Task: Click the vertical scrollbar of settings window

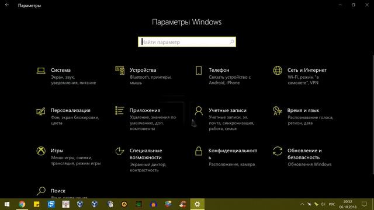Action: tap(373, 115)
